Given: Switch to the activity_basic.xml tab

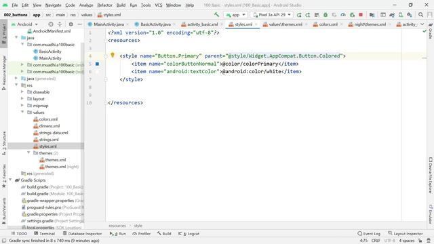Looking at the screenshot, I should [x=202, y=24].
